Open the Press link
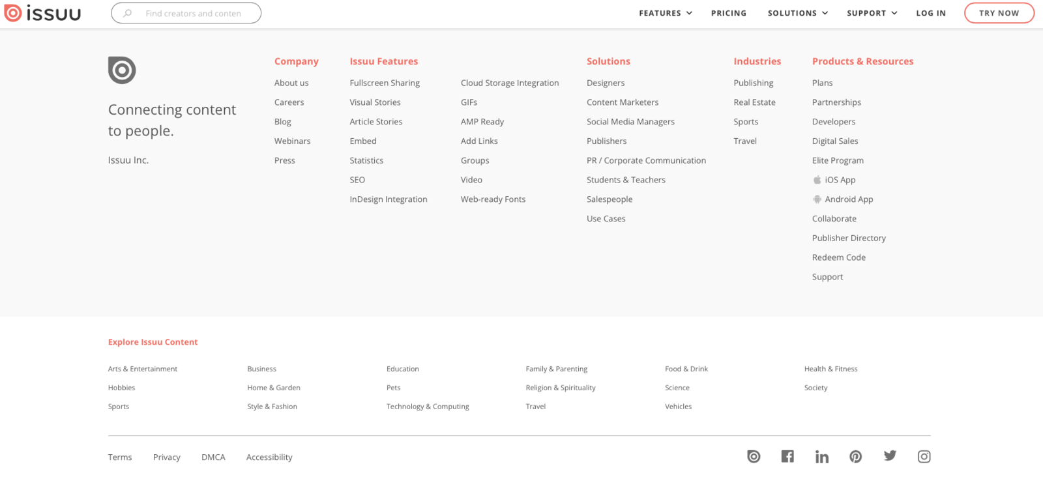1043x503 pixels. click(285, 160)
